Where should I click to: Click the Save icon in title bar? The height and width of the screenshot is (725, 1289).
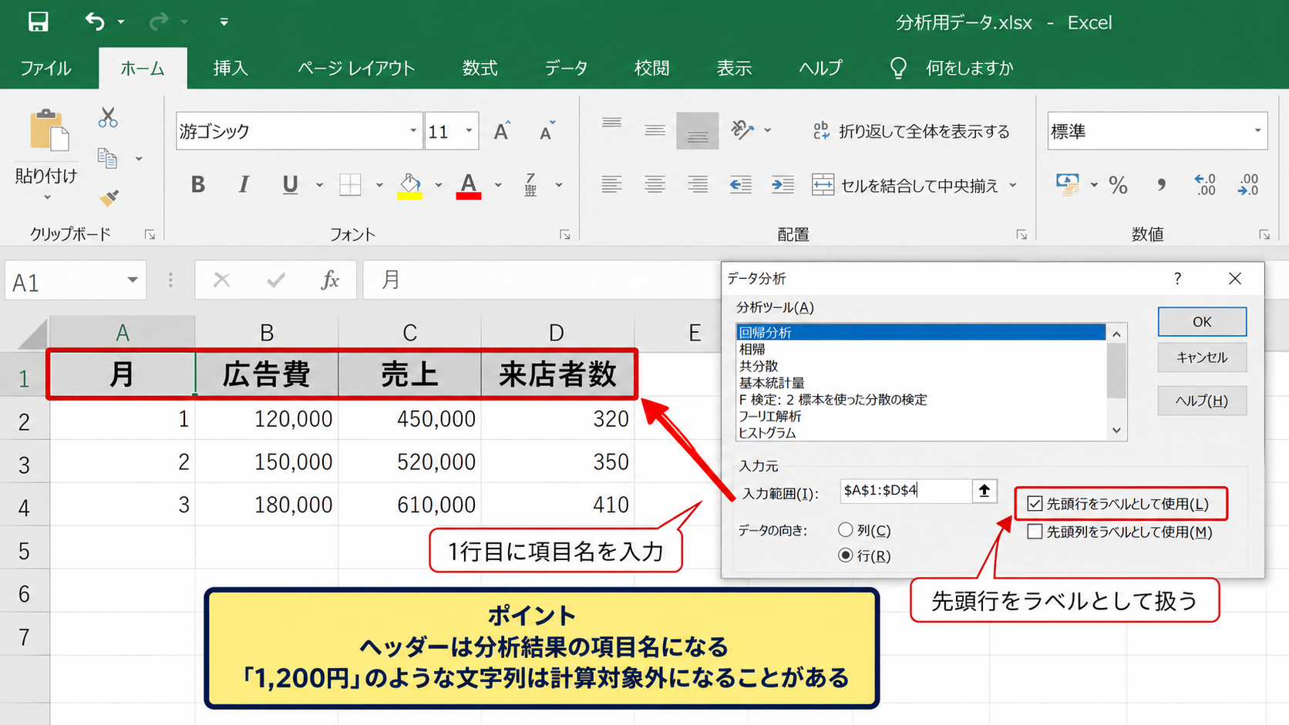(x=38, y=22)
